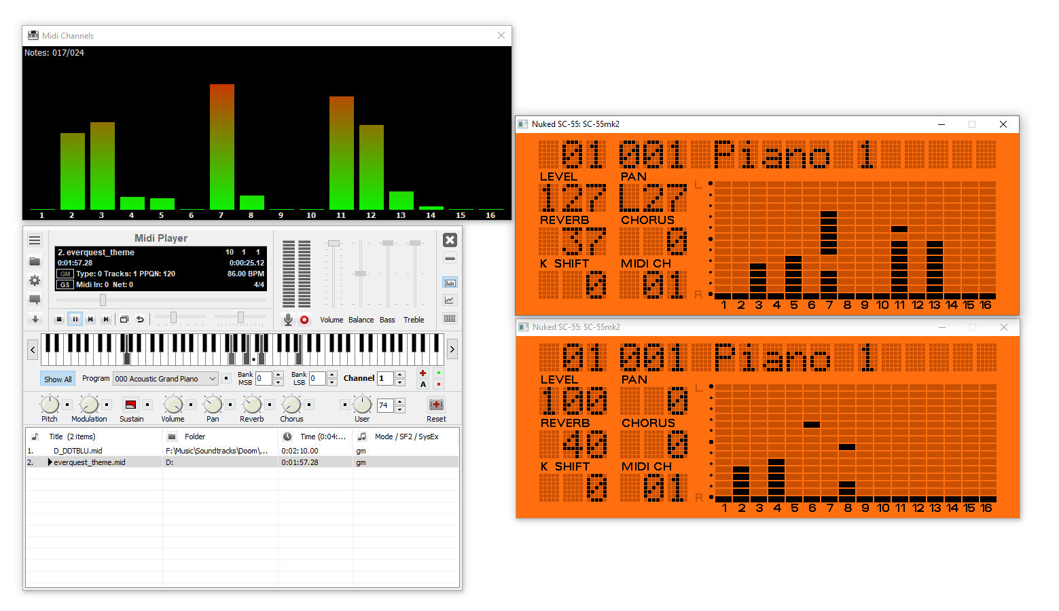
Task: Select the D_DDTBLU.mid playlist entry
Action: click(243, 451)
